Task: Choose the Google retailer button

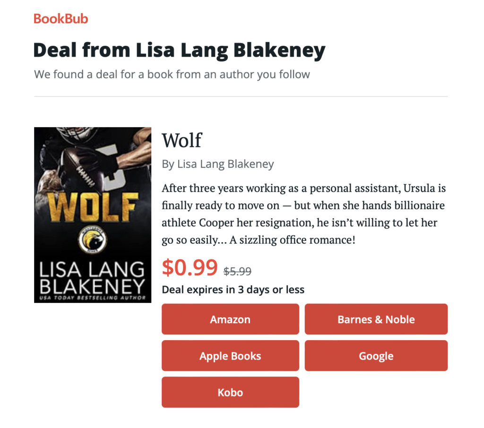Action: pyautogui.click(x=376, y=355)
